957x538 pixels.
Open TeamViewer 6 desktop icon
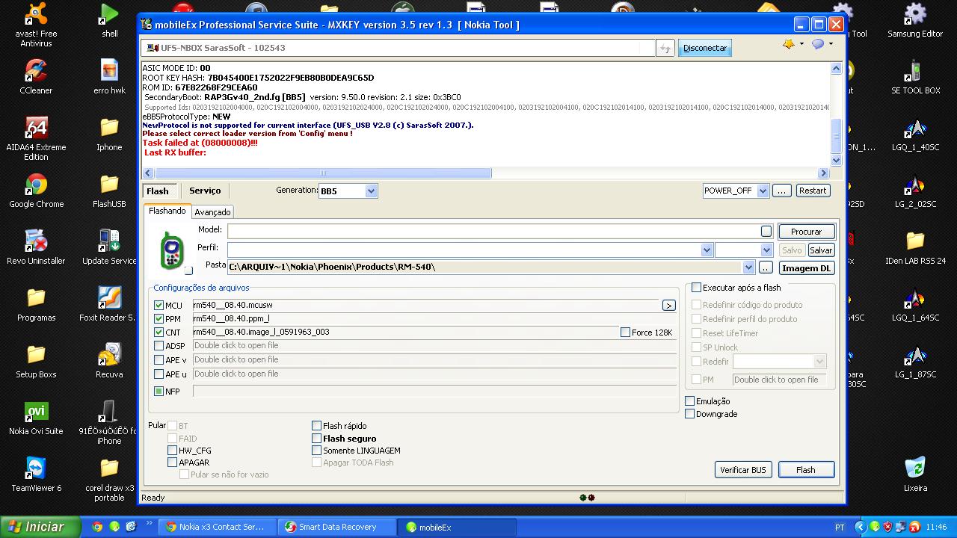(36, 474)
